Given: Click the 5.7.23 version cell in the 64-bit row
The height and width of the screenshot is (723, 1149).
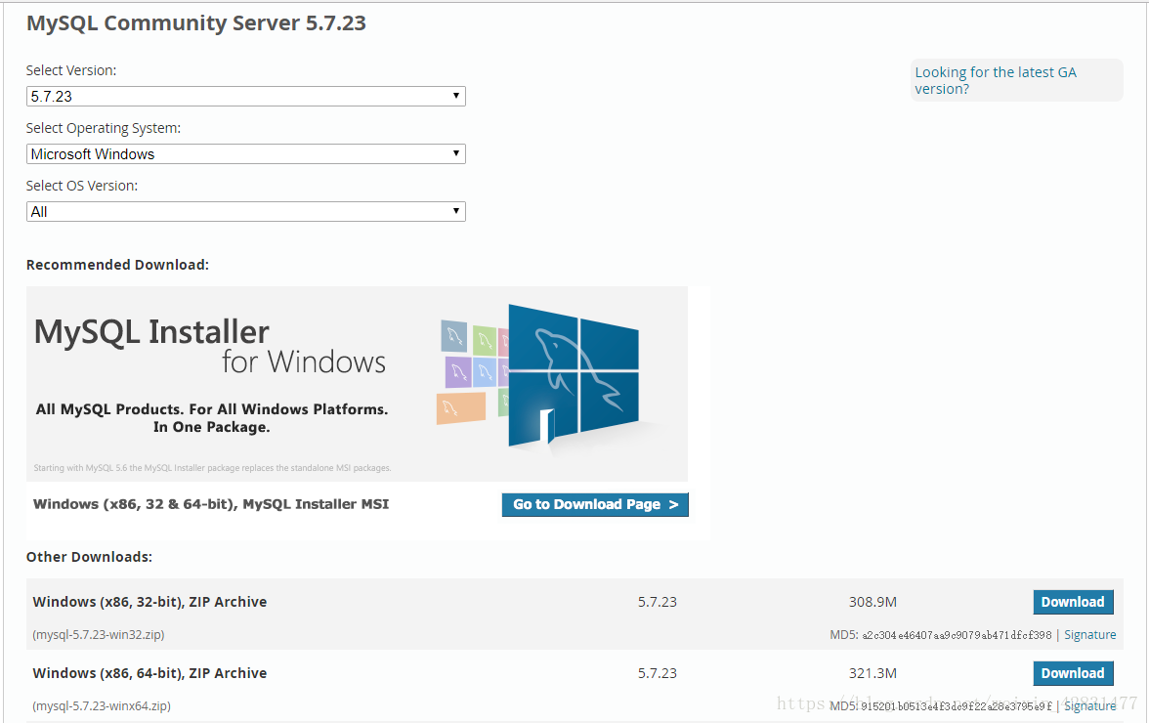Looking at the screenshot, I should [658, 673].
